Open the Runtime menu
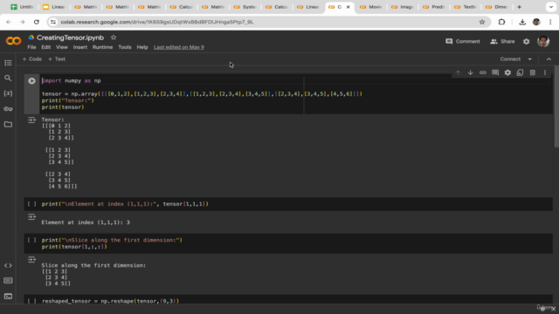The height and width of the screenshot is (314, 559). point(102,47)
